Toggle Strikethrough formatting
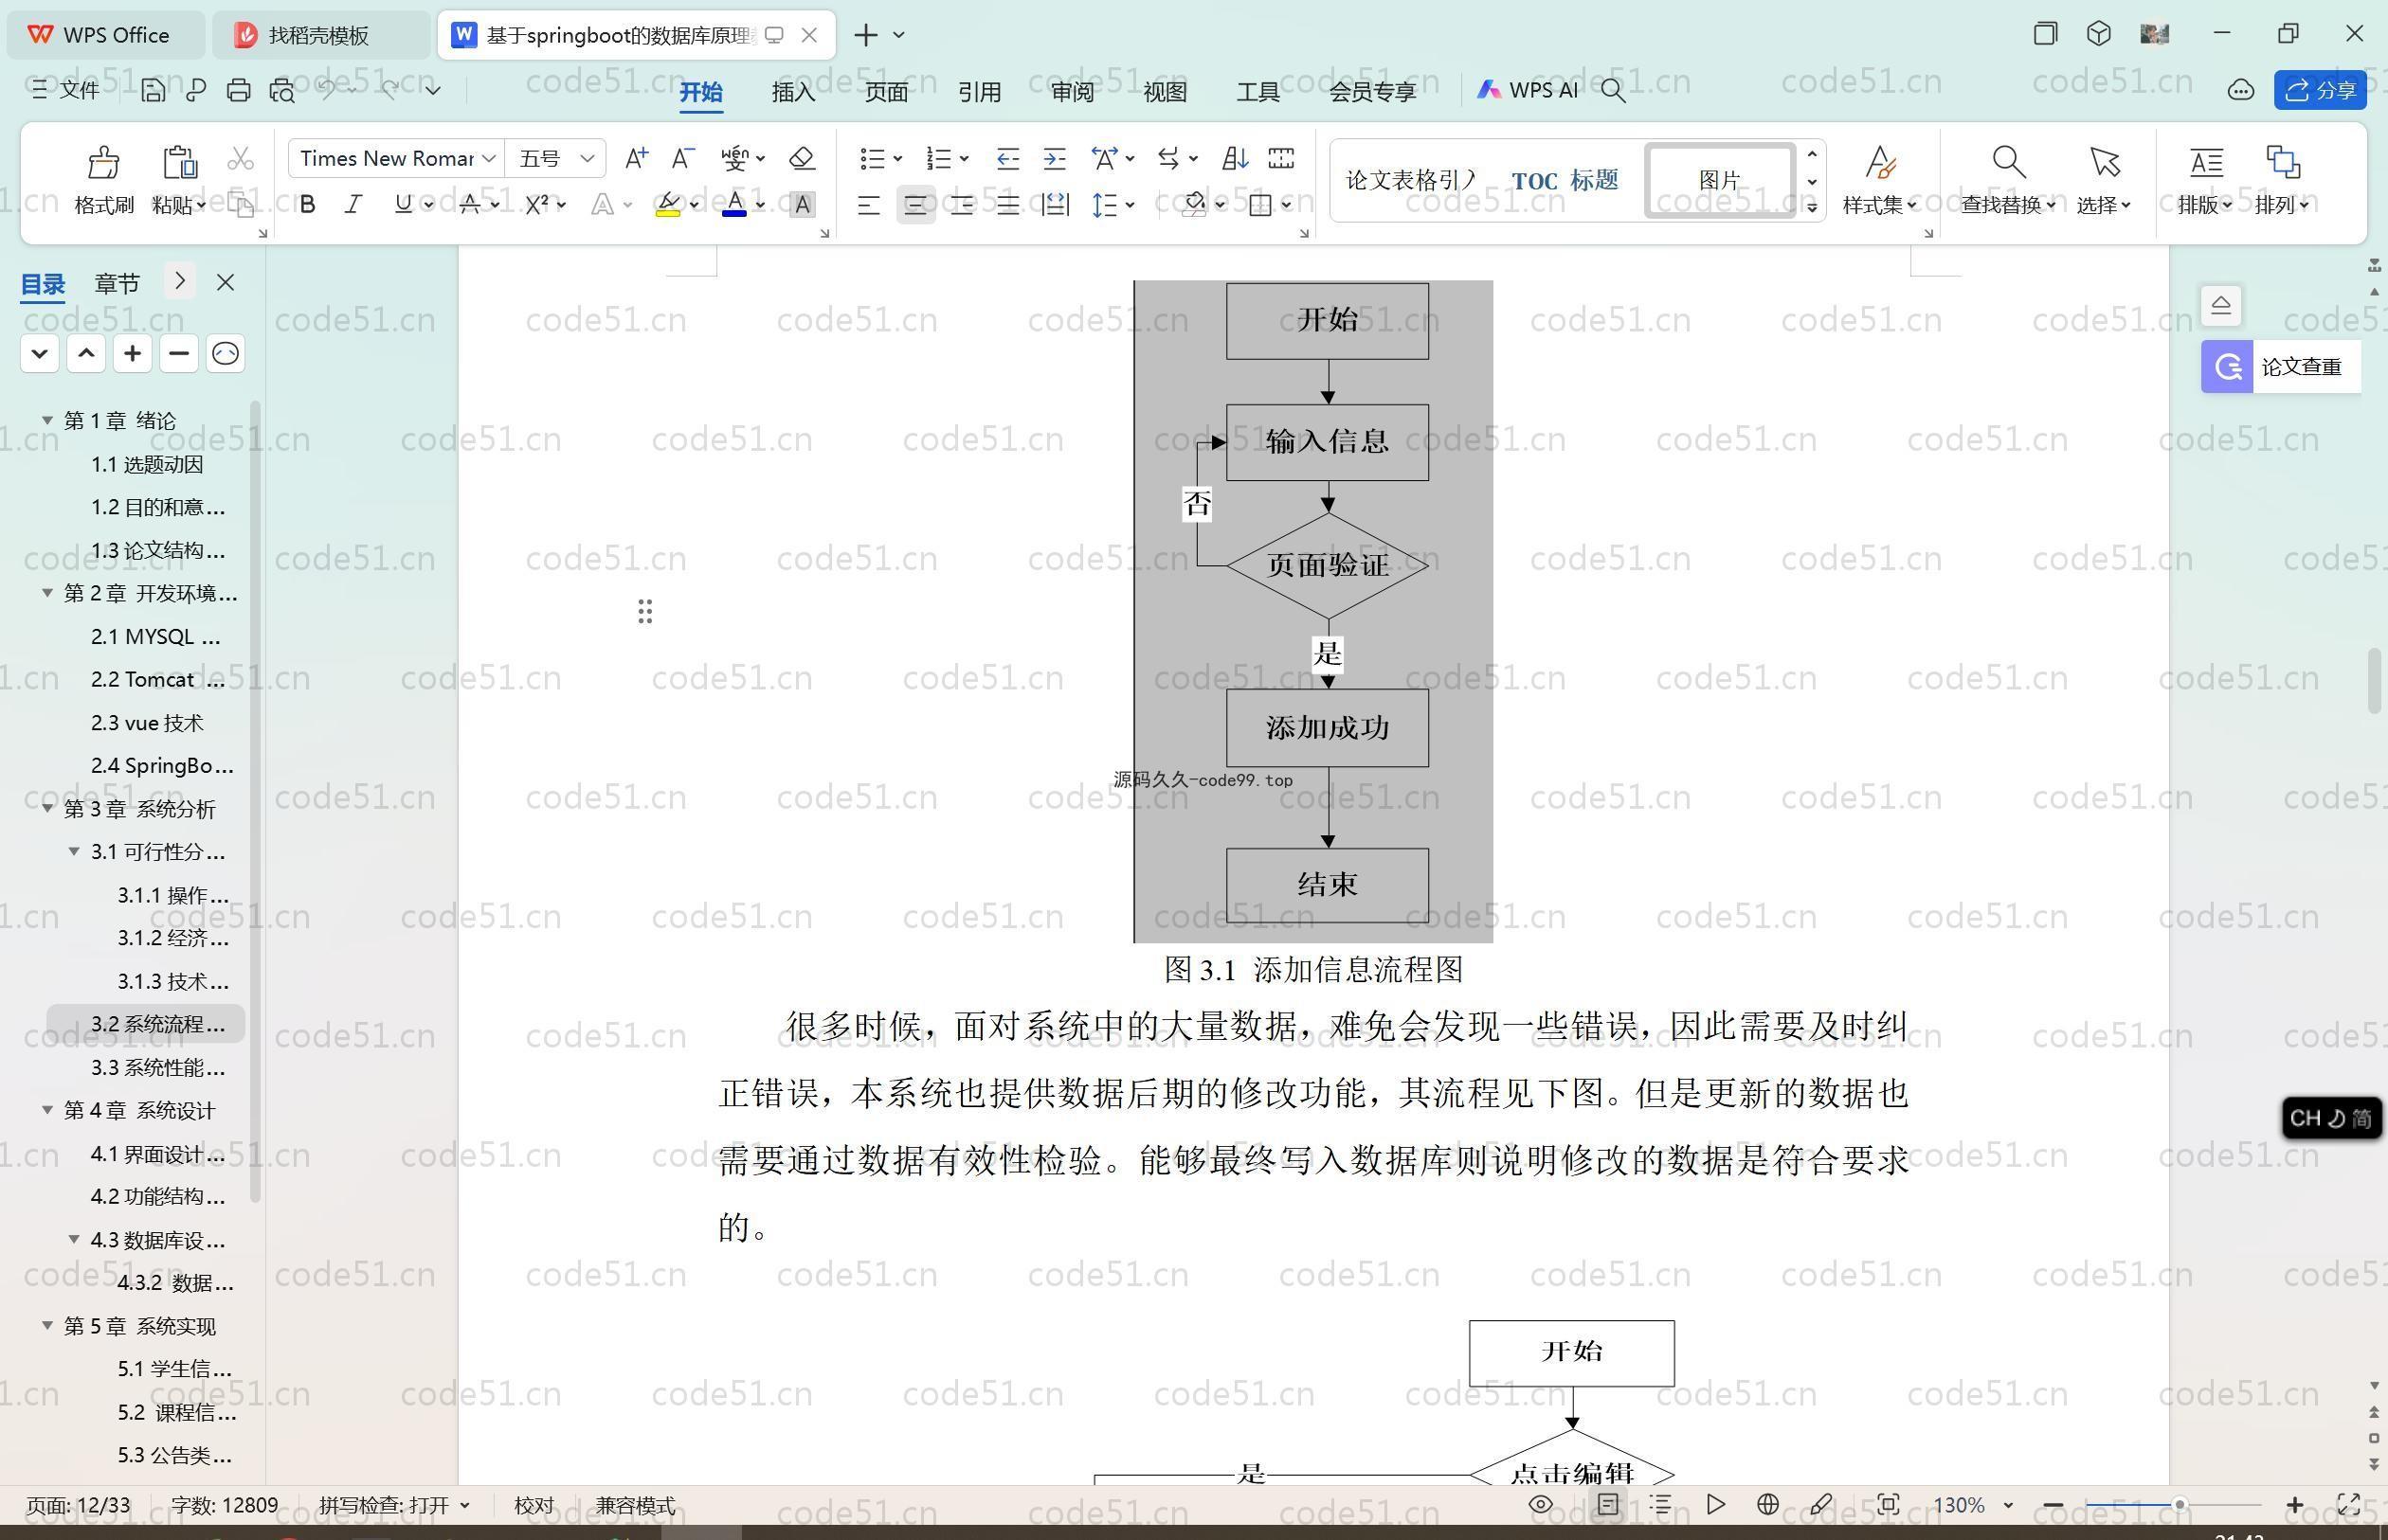Viewport: 2388px width, 1540px height. coord(469,204)
